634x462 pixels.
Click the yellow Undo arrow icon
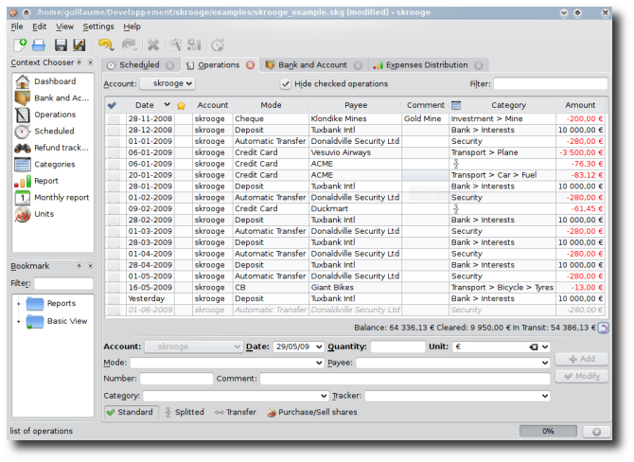point(106,44)
